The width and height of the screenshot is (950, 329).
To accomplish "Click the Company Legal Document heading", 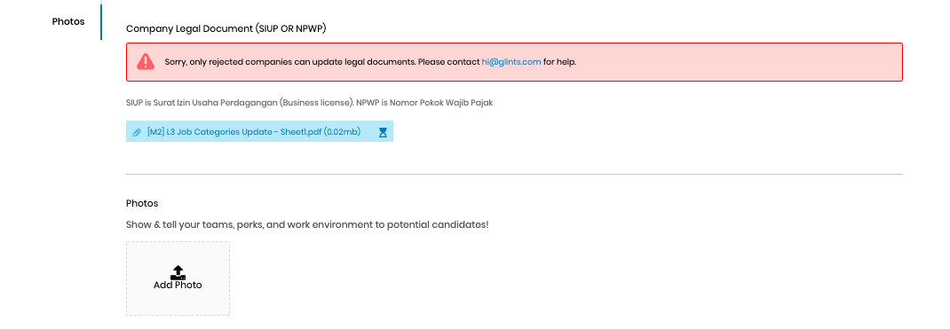I will tap(226, 28).
